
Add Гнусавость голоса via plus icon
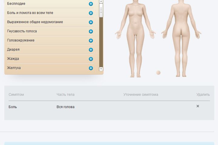[91, 31]
